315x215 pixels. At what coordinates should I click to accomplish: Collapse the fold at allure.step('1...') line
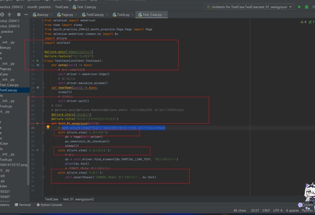coord(43,132)
